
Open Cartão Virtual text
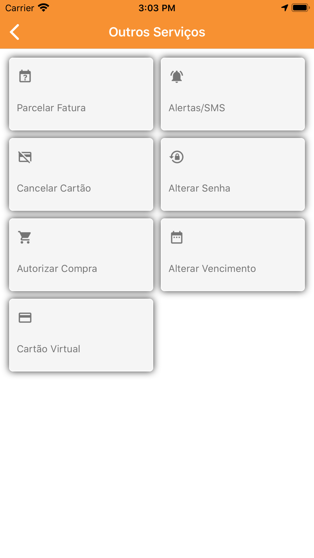pyautogui.click(x=49, y=349)
